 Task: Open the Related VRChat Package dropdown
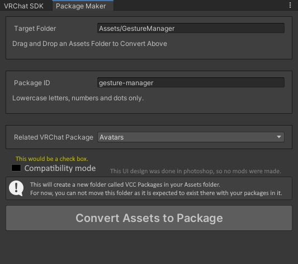191,137
